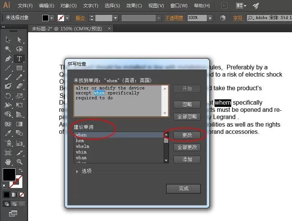292x221 pixels.
Task: Activate the Direct Selection tool
Action: 19,39
